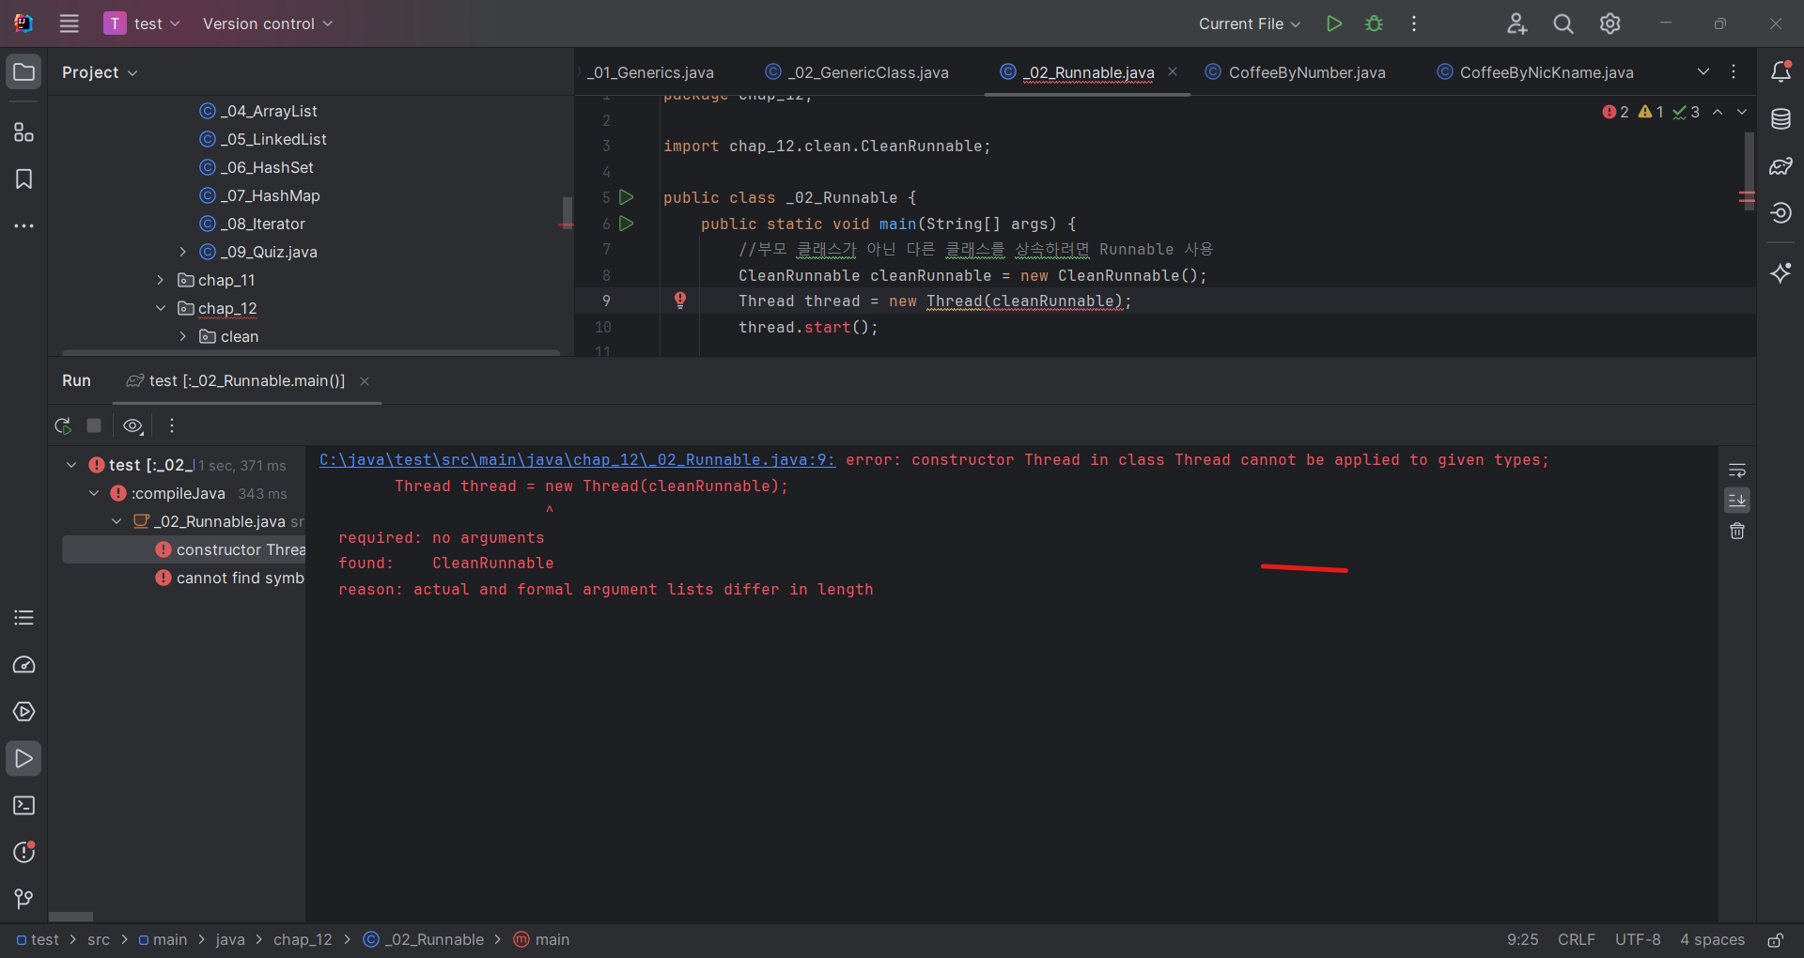Image resolution: width=1804 pixels, height=958 pixels.
Task: Open Run toolbar more options ellipsis
Action: (x=172, y=425)
